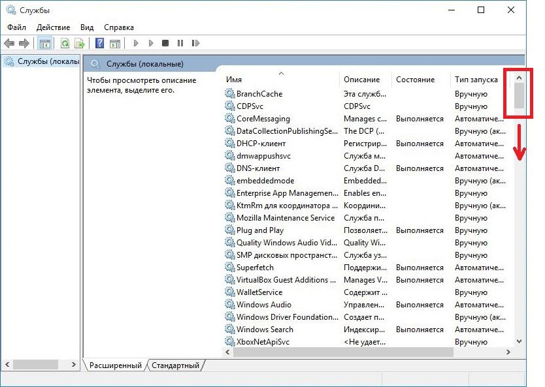Click the left pane horizontal scrollbar thumb

35,364
